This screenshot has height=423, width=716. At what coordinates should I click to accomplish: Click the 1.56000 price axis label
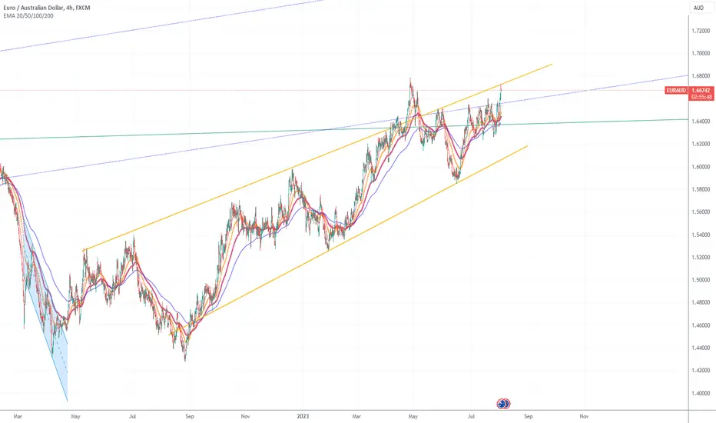701,212
